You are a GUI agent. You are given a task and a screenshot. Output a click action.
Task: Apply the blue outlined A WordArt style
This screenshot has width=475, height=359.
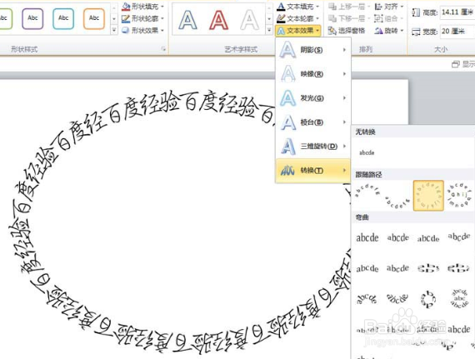tap(187, 20)
